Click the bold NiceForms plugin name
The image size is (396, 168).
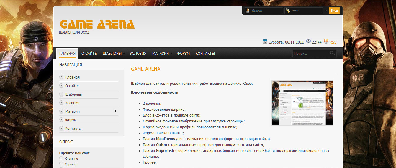pos(166,139)
